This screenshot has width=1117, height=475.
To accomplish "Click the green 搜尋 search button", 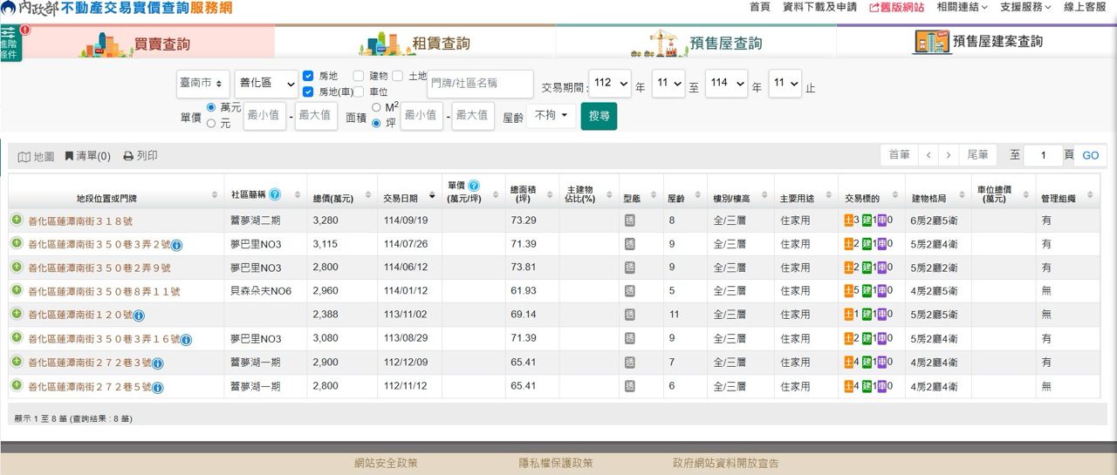I will point(599,116).
